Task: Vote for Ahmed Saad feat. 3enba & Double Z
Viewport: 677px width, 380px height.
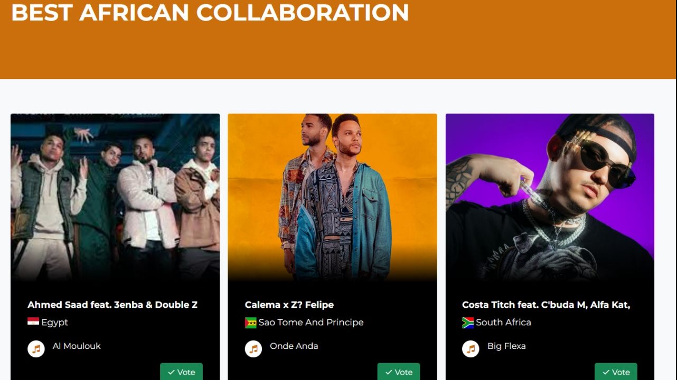Action: click(x=182, y=372)
